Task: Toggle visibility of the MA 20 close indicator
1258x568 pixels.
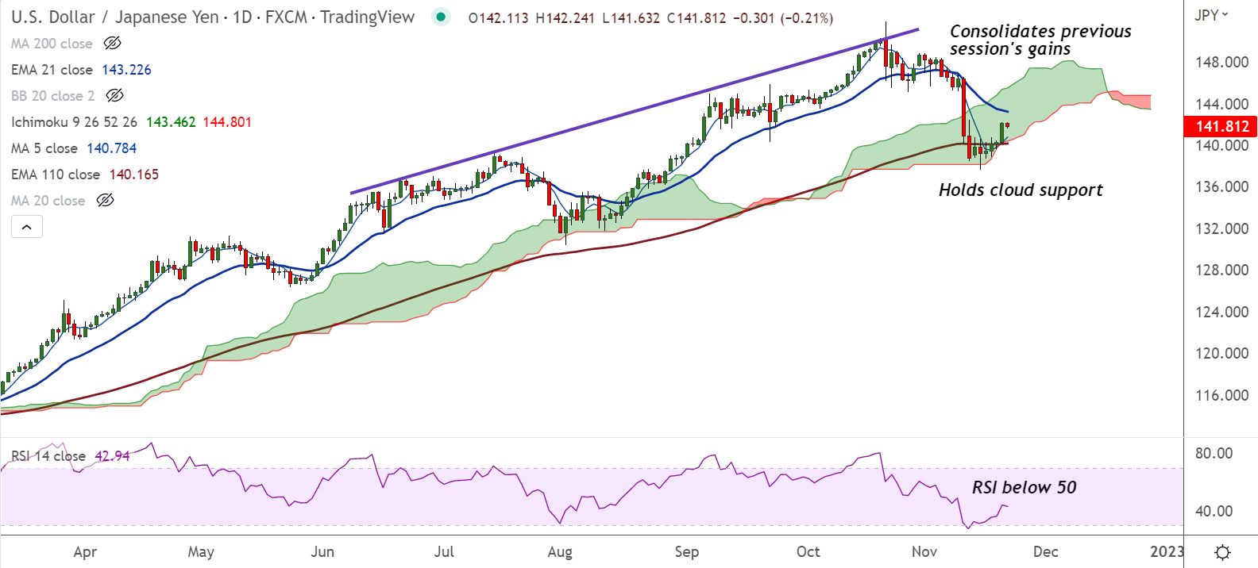Action: [x=106, y=201]
